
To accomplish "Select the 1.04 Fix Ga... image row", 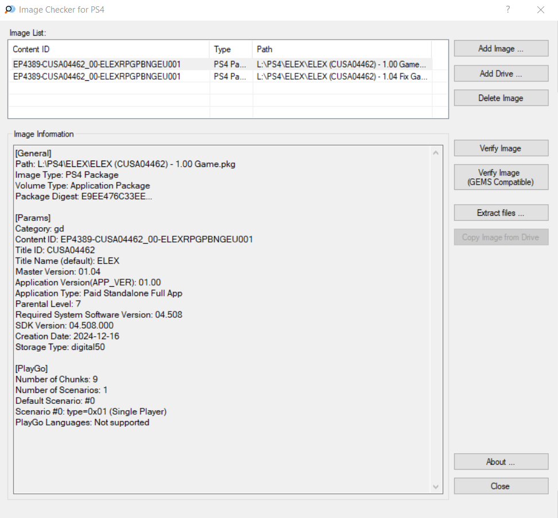I will [x=221, y=76].
